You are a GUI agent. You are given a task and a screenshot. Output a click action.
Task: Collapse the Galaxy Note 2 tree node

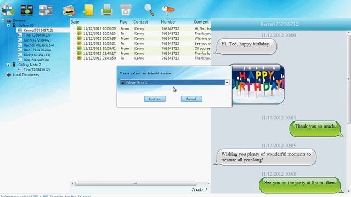pos(8,65)
